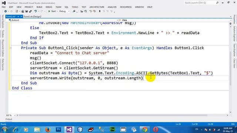Click the Find in Files toolbar icon
The width and height of the screenshot is (237, 133).
(74, 11)
